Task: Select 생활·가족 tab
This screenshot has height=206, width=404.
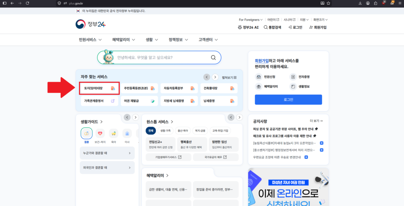Action: tap(165, 130)
